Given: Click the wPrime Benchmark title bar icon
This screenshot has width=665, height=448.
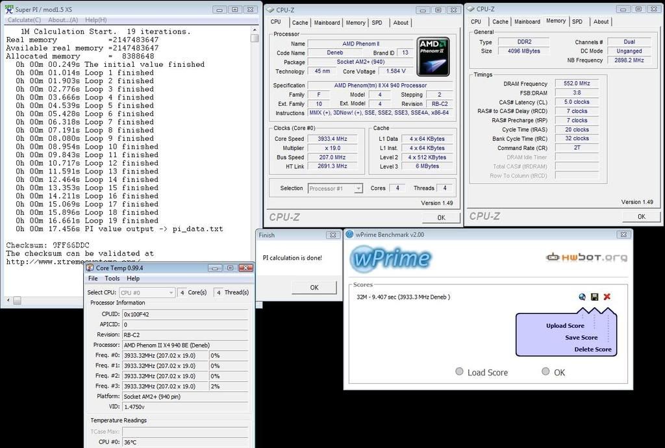Looking at the screenshot, I should (x=350, y=234).
